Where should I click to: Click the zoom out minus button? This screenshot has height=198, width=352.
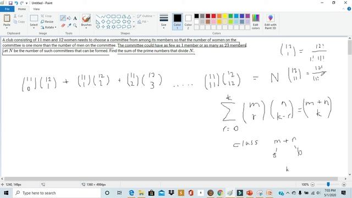pyautogui.click(x=312, y=185)
